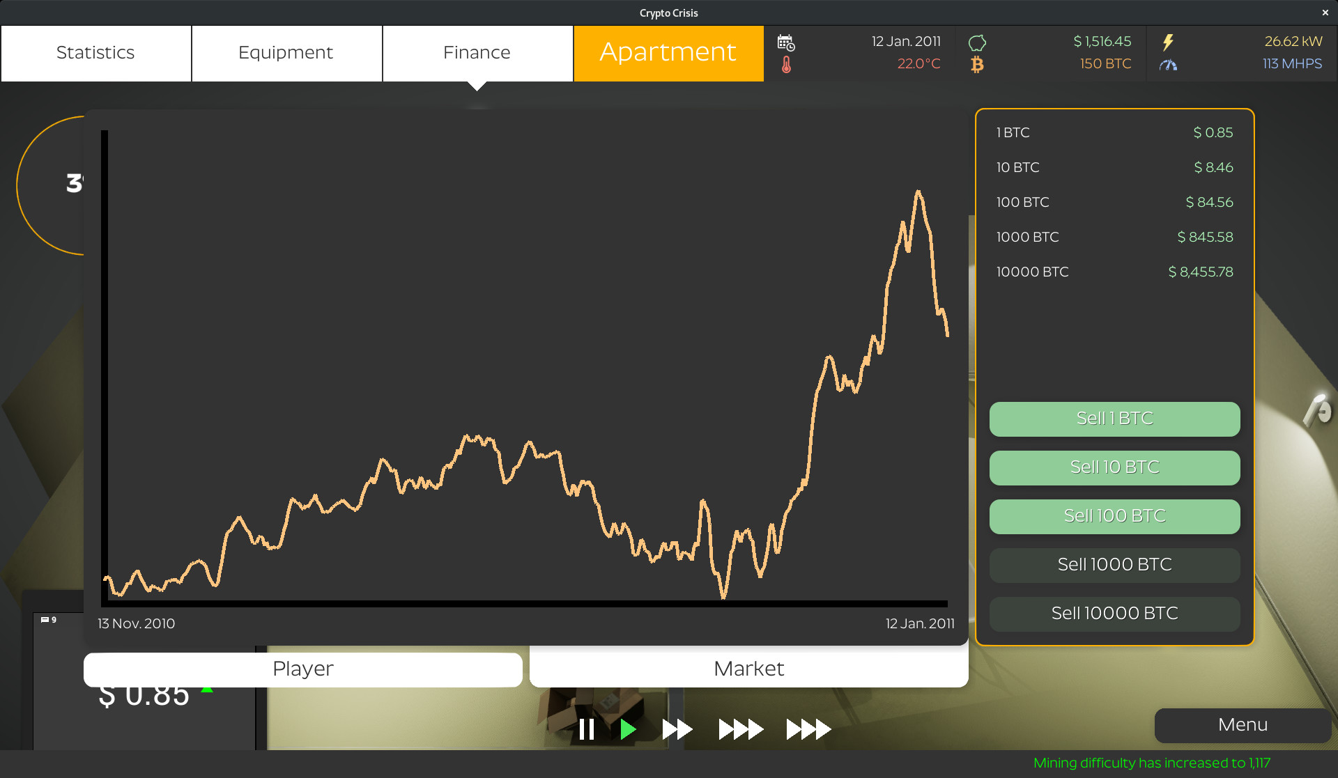The height and width of the screenshot is (778, 1338).
Task: Open the Menu
Action: click(1242, 725)
